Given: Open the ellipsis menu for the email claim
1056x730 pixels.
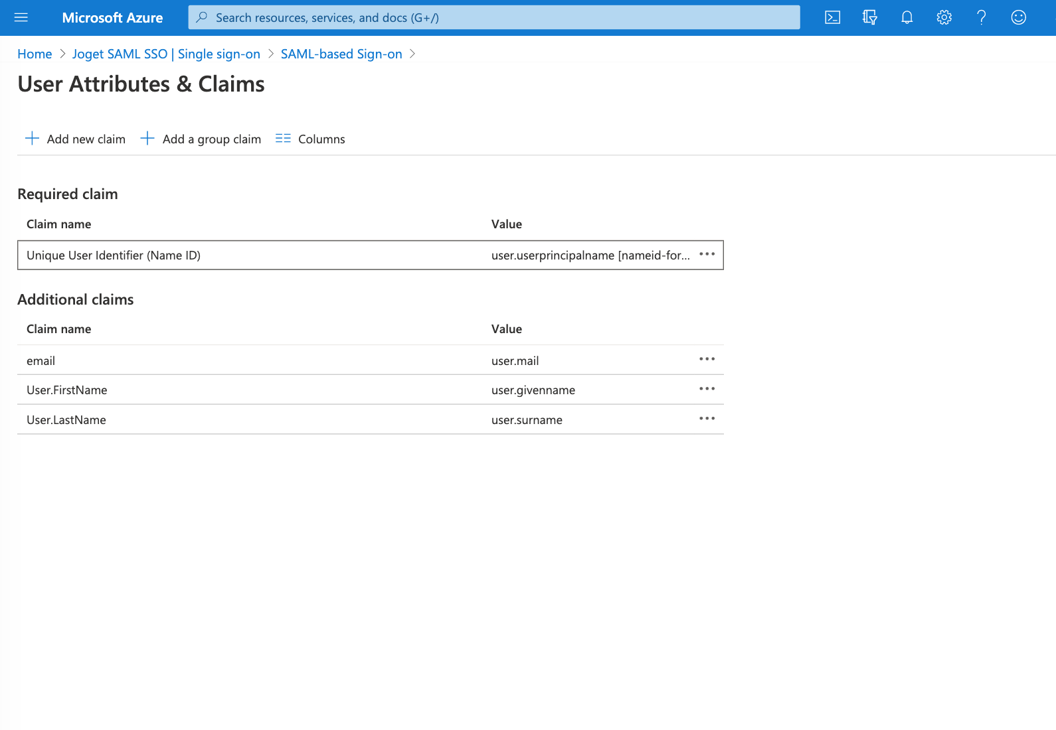Looking at the screenshot, I should point(707,360).
